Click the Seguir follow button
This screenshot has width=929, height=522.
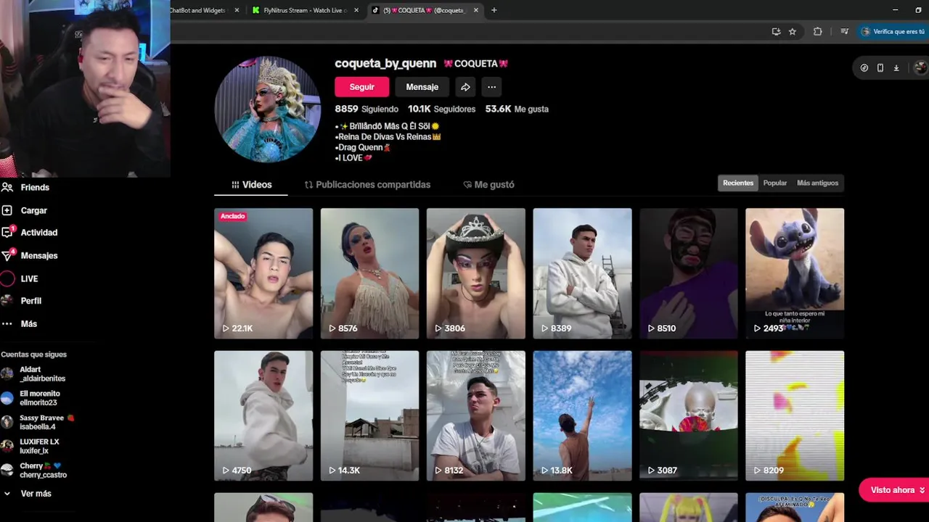pyautogui.click(x=361, y=87)
